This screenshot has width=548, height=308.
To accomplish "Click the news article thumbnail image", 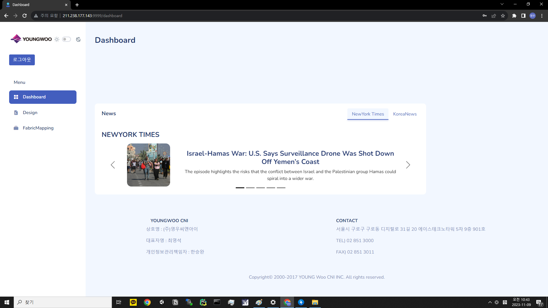I will click(148, 165).
